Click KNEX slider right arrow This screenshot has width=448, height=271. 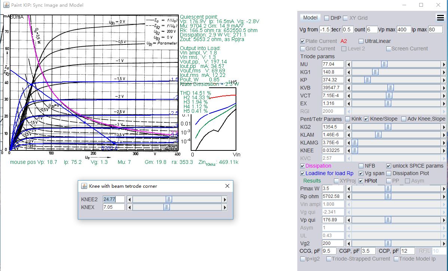pos(225,208)
